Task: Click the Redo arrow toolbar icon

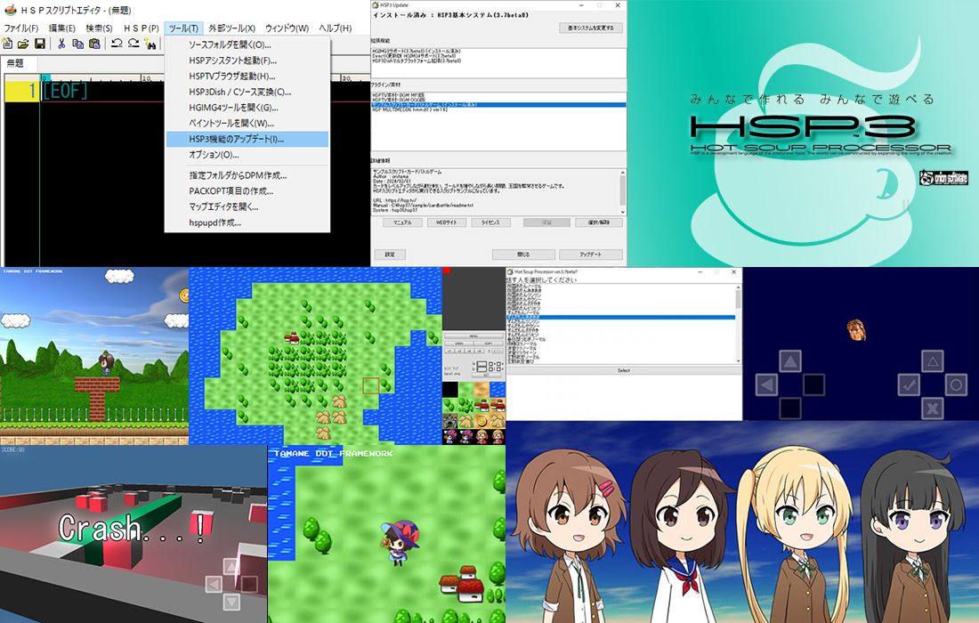Action: pos(133,43)
